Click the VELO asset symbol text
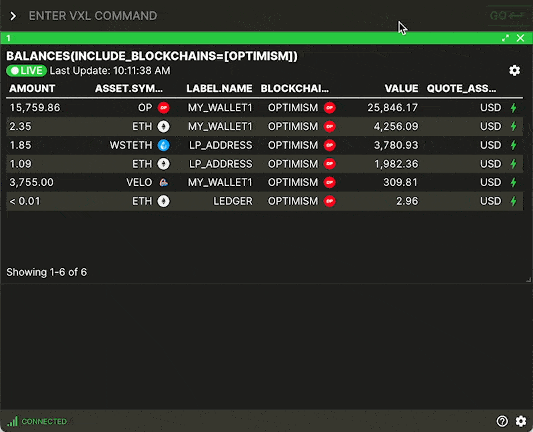The height and width of the screenshot is (432, 533). [139, 182]
